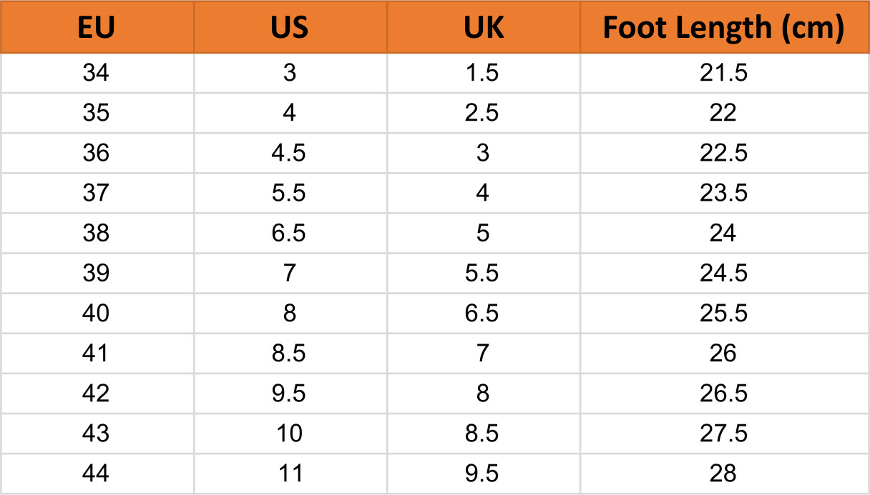The height and width of the screenshot is (495, 870).
Task: Select US size 10 cell
Action: pos(290,433)
